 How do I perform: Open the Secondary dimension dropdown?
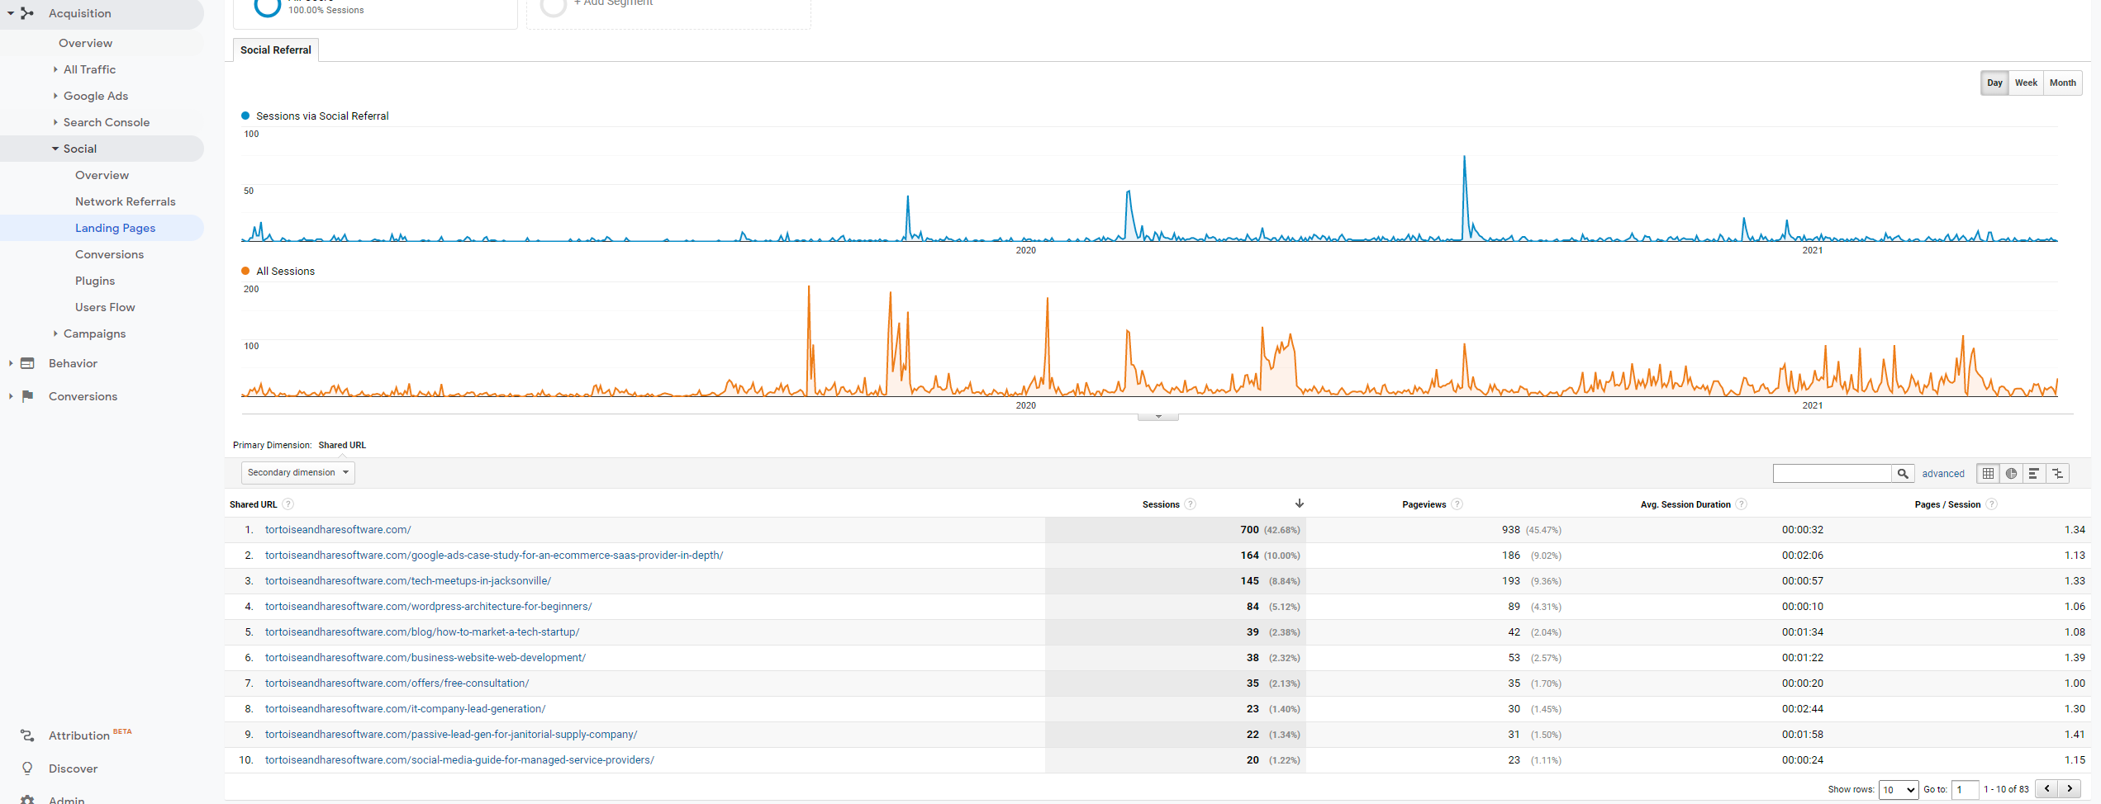(297, 473)
